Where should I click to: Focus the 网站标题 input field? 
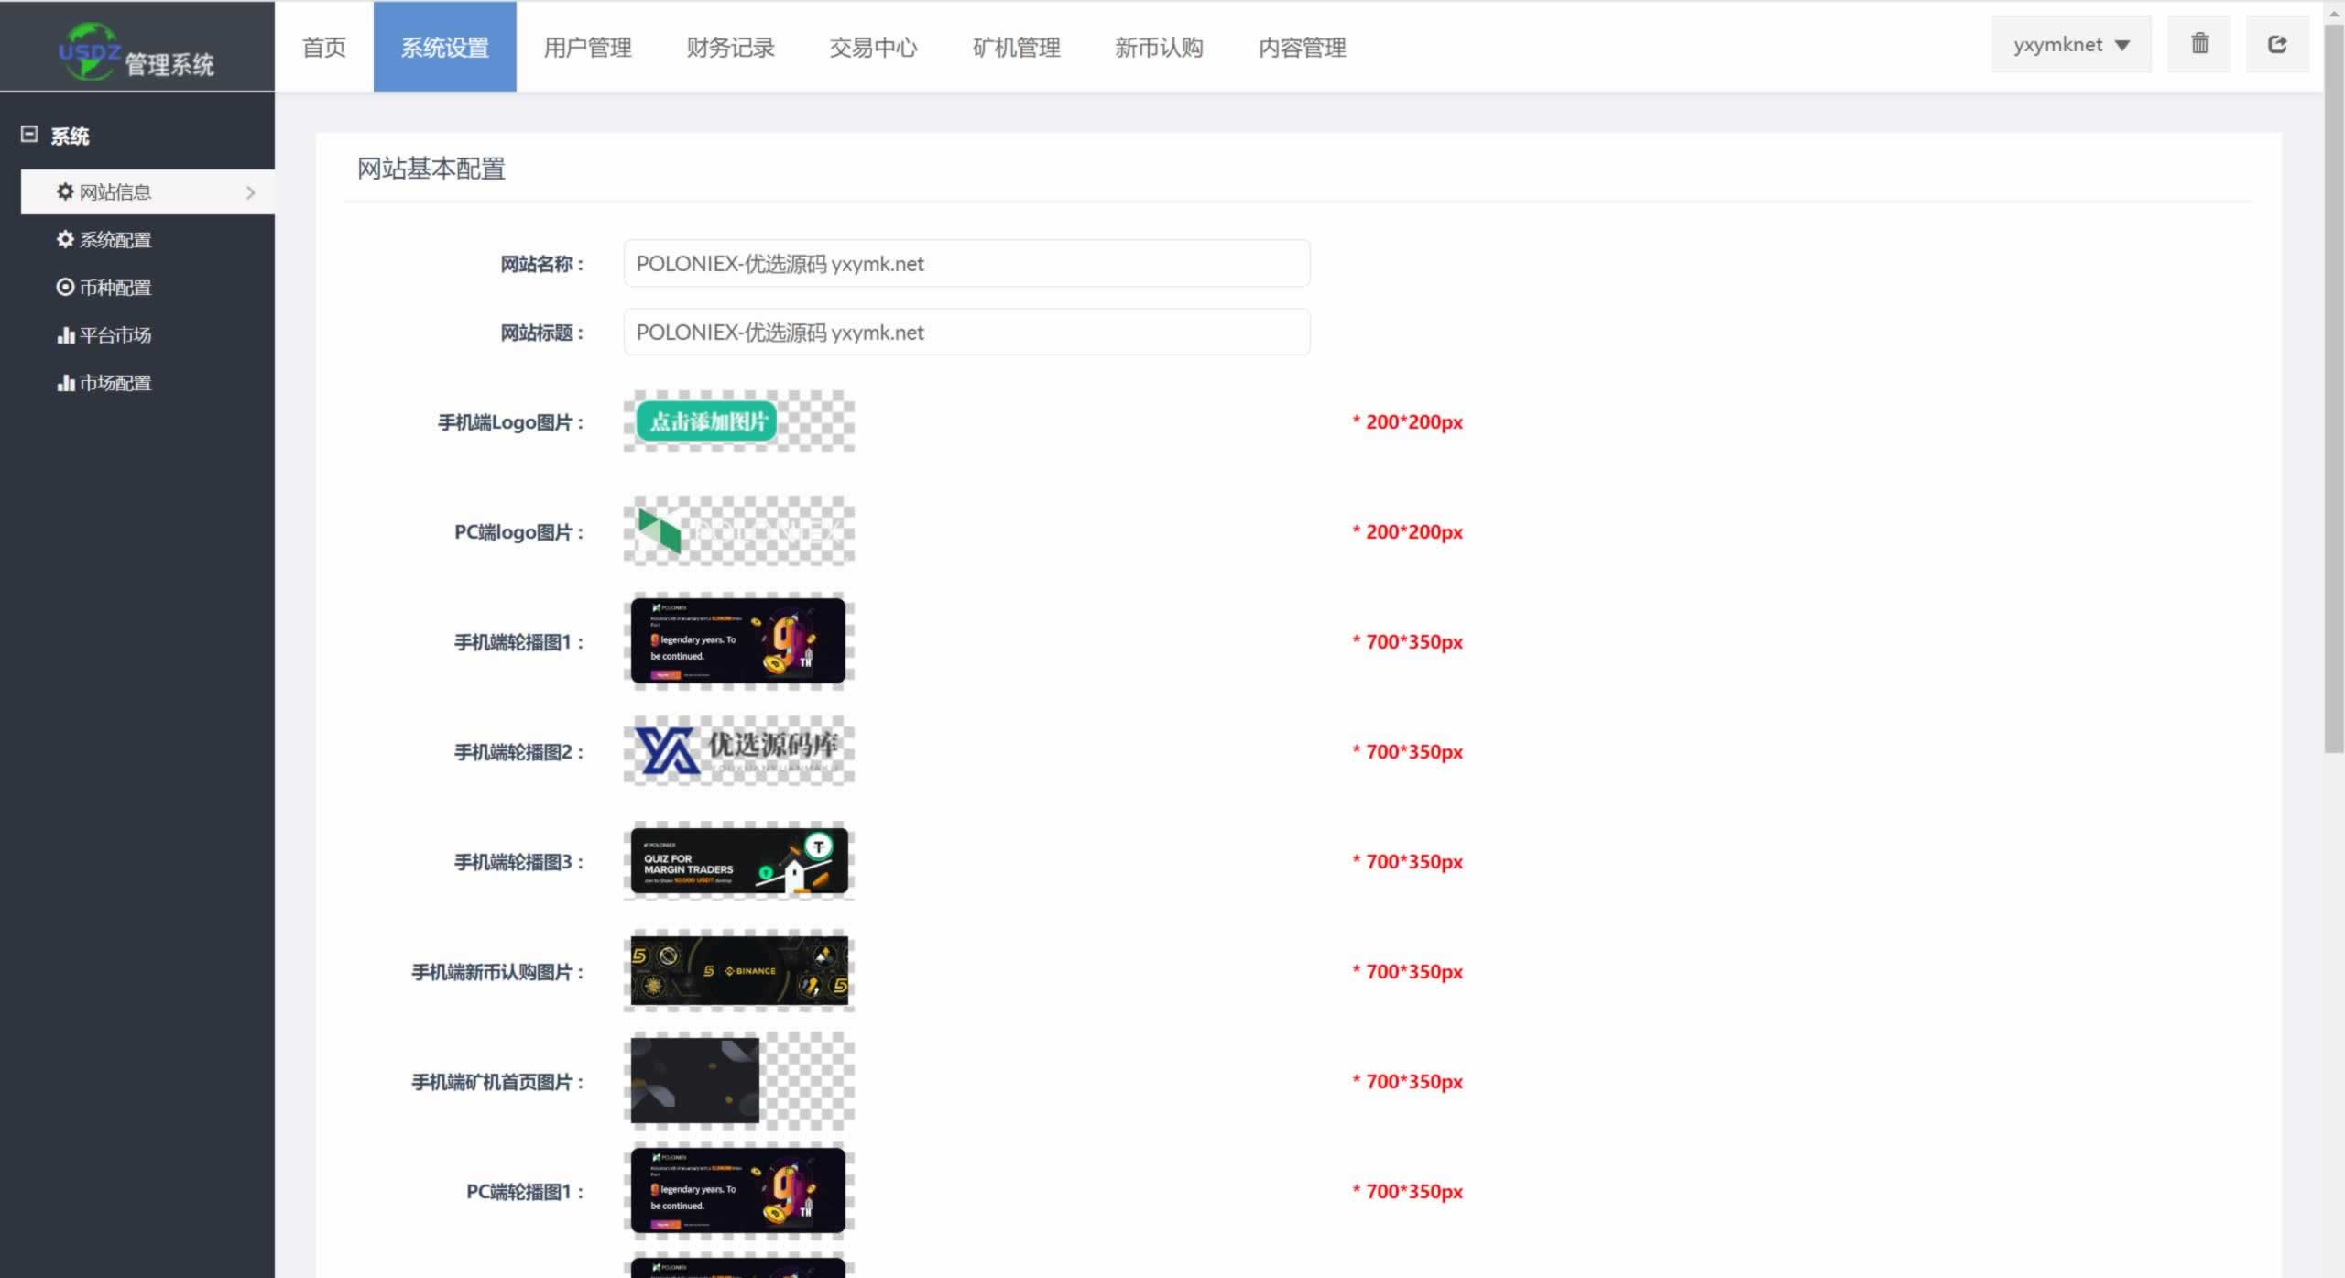click(x=966, y=333)
